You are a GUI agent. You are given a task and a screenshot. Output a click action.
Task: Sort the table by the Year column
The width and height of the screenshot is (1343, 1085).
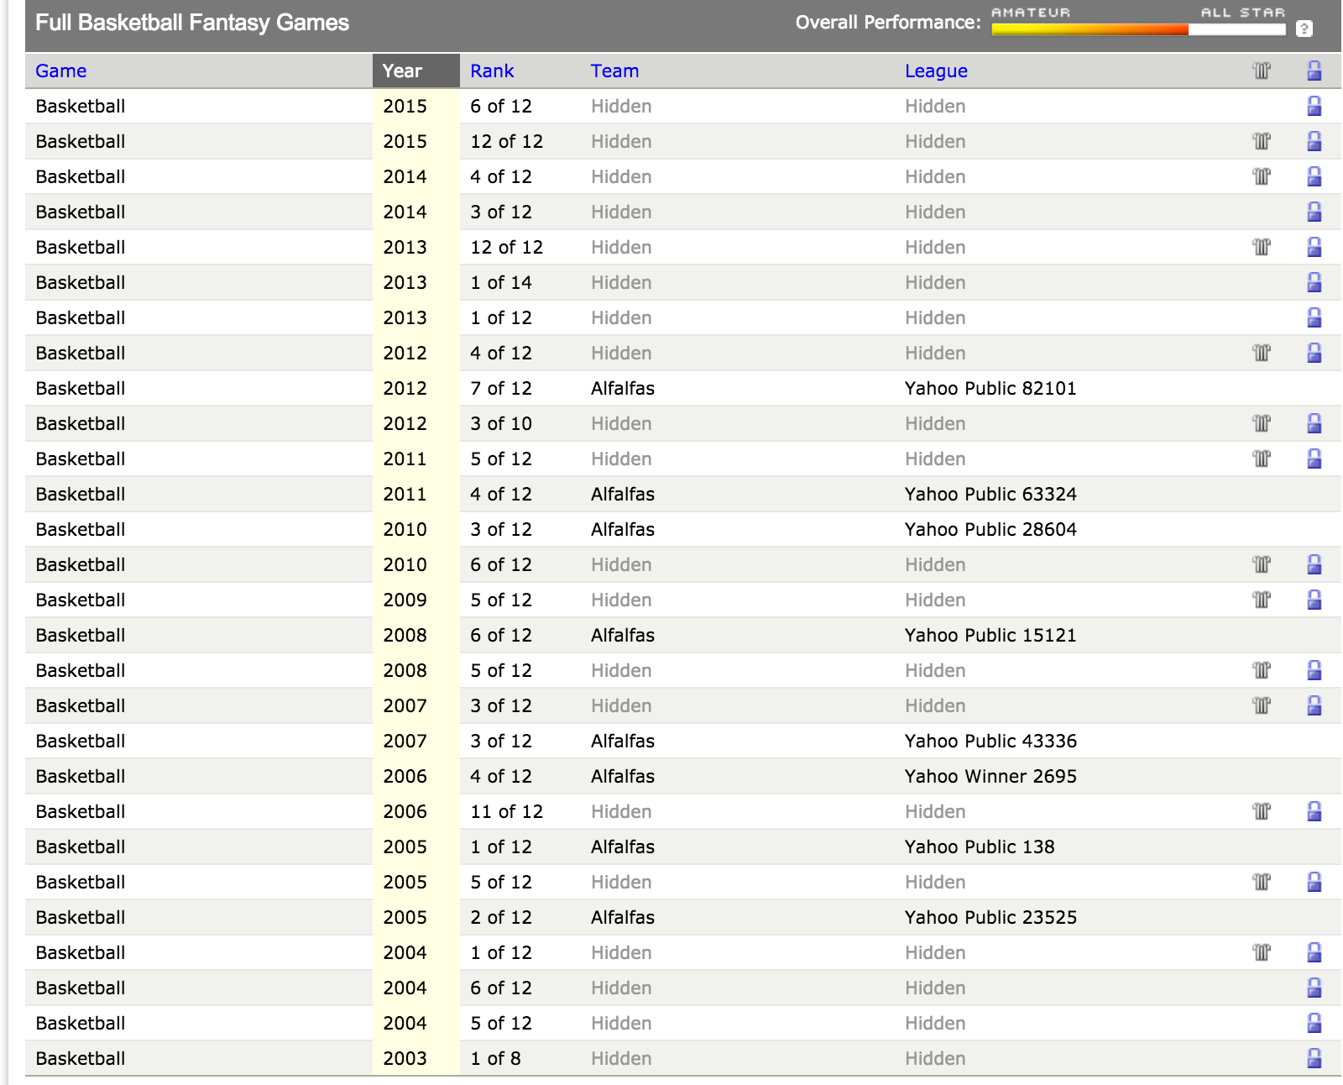(x=402, y=71)
